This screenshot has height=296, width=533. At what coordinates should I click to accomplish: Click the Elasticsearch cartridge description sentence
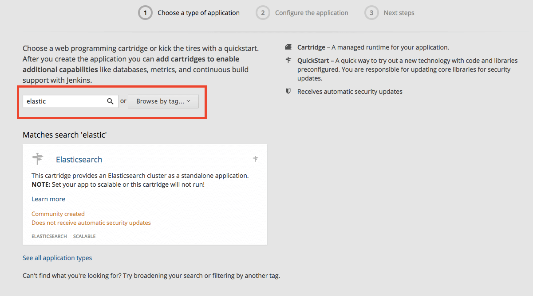(140, 176)
